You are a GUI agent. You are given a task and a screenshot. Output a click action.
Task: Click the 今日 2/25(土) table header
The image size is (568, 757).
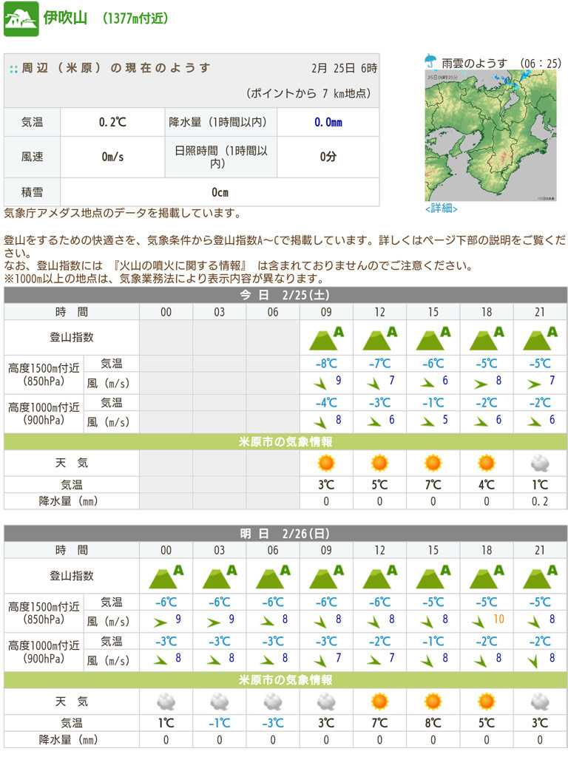(x=285, y=295)
